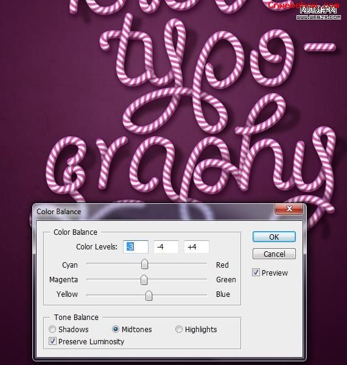Click the Magenta-Green slider handle
Screen dimensions: 347x365
(x=144, y=280)
